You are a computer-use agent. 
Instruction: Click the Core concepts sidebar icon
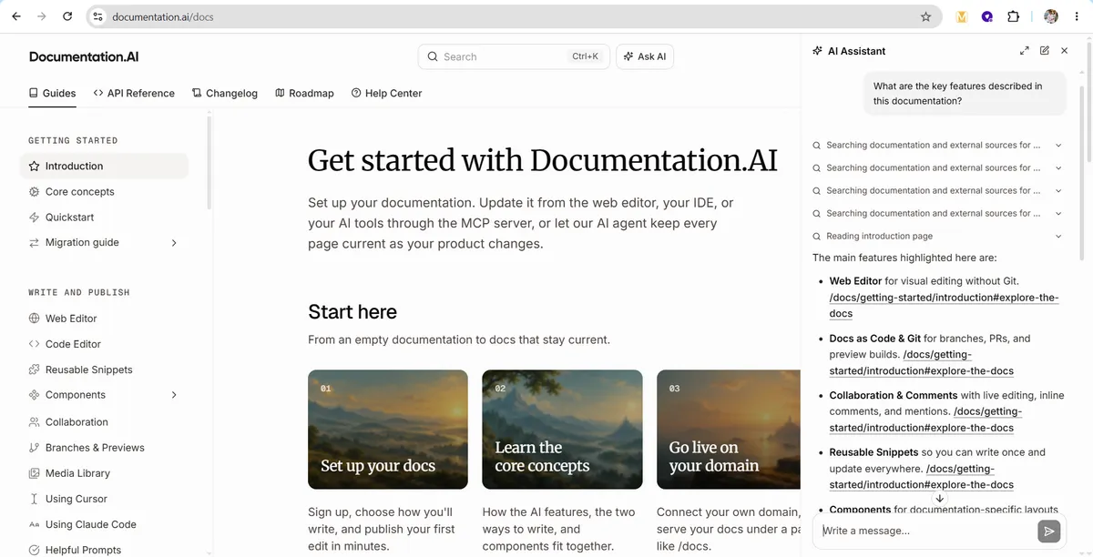(x=35, y=192)
